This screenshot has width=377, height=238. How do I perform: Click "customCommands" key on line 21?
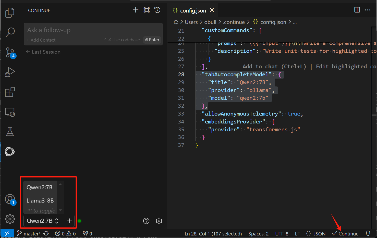[227, 30]
